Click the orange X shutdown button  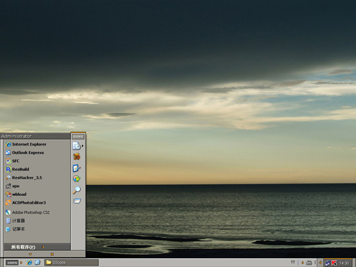(x=52, y=254)
